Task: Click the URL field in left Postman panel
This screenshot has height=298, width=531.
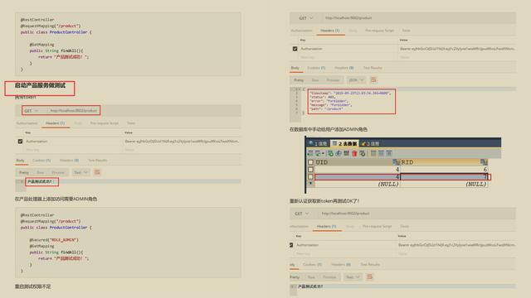Action: pyautogui.click(x=74, y=110)
